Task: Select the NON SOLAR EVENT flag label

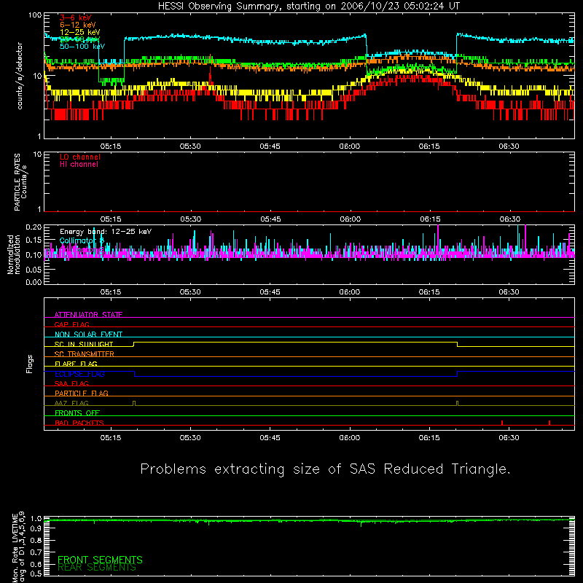Action: click(88, 334)
